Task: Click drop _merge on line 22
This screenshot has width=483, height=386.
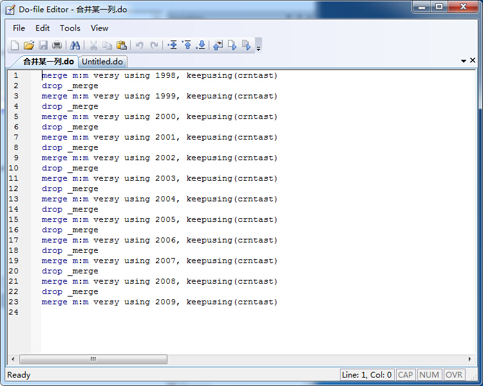Action: [70, 291]
